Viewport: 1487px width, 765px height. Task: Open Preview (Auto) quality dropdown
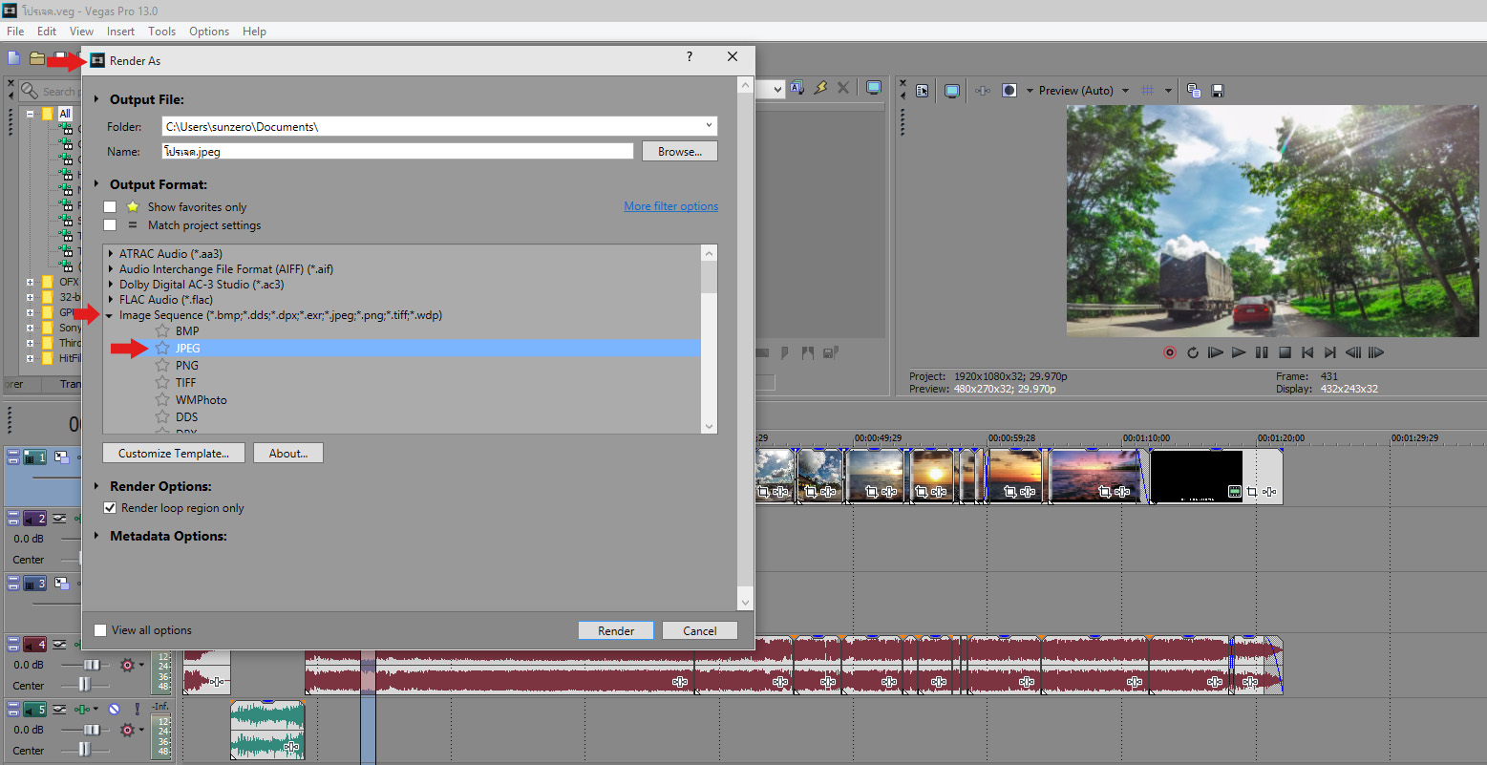click(1125, 91)
